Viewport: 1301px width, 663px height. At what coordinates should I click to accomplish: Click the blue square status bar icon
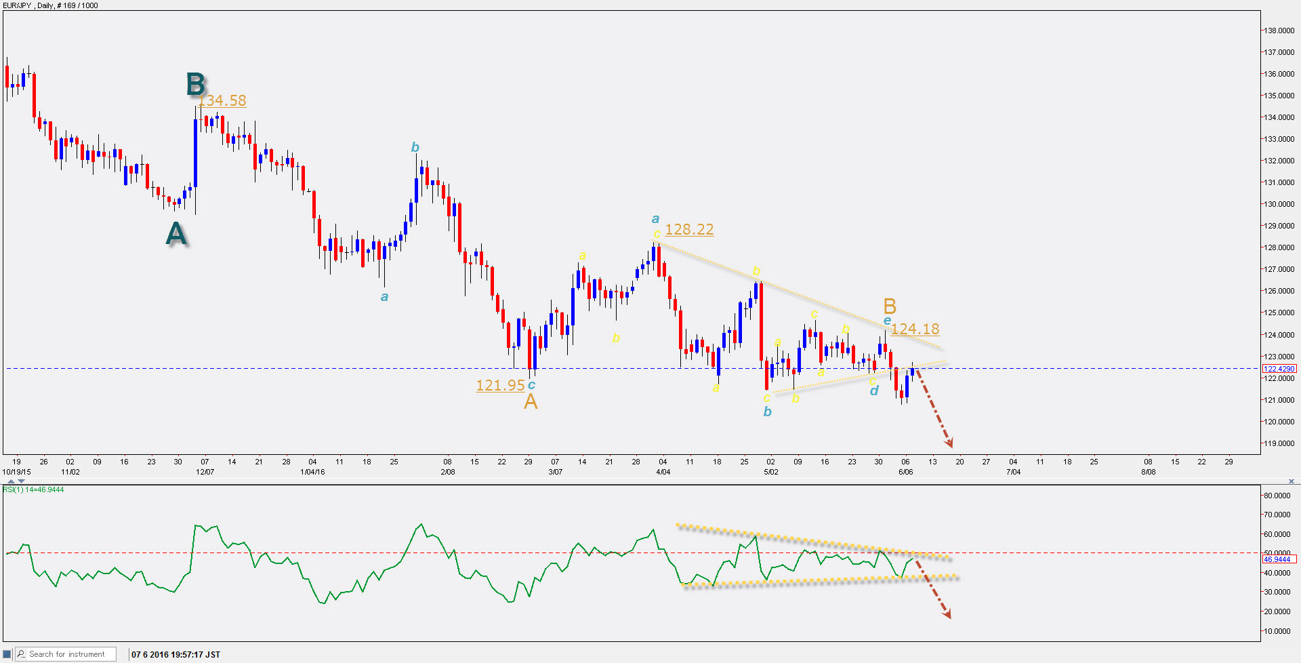pyautogui.click(x=7, y=654)
